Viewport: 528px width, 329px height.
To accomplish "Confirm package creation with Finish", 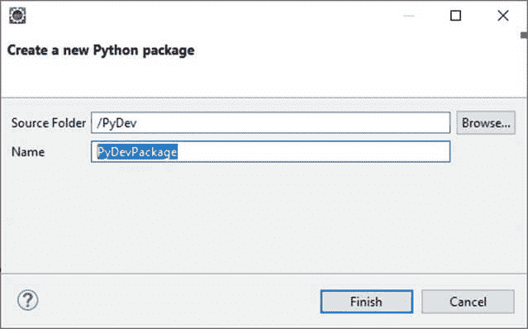I will point(366,302).
